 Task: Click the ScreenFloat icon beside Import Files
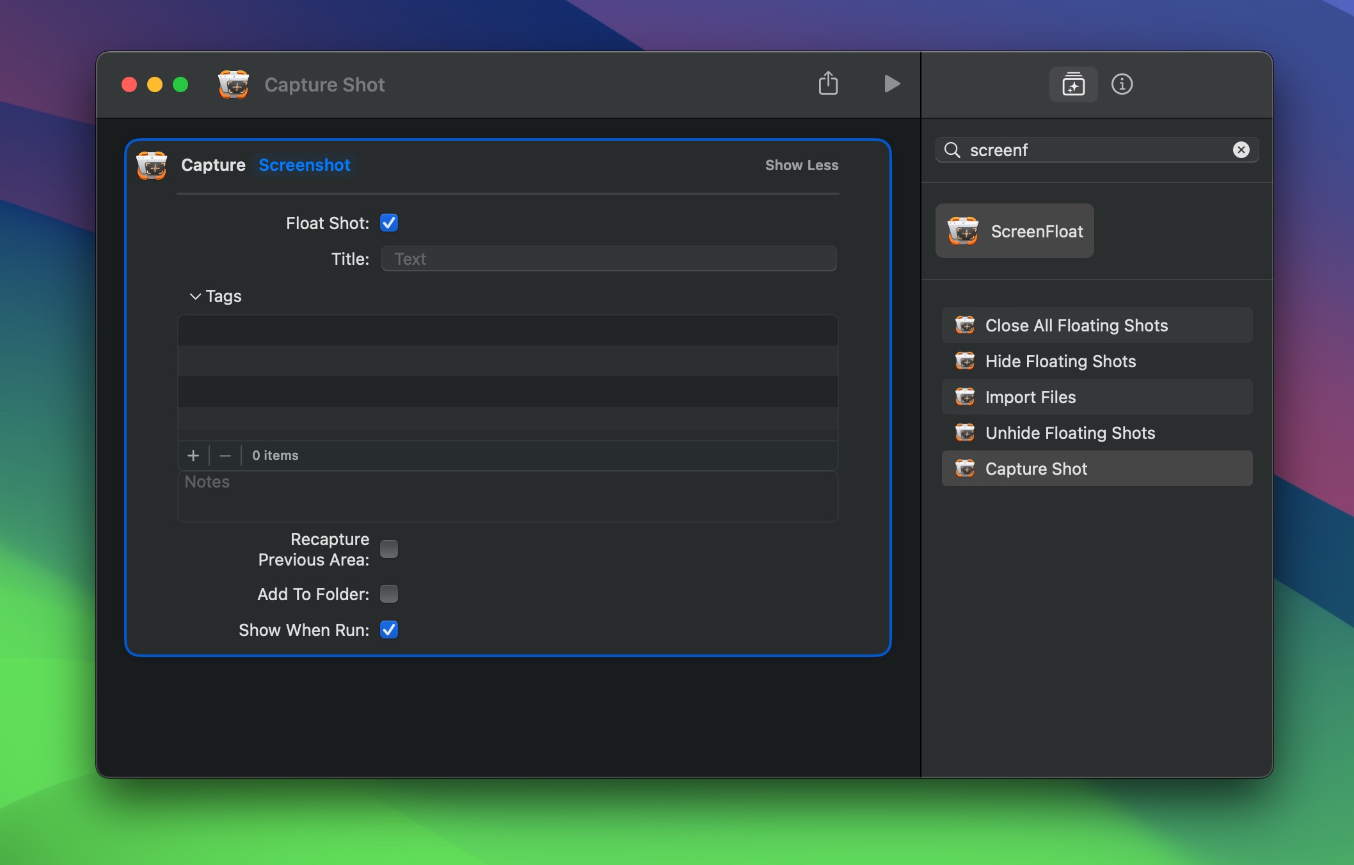click(965, 397)
